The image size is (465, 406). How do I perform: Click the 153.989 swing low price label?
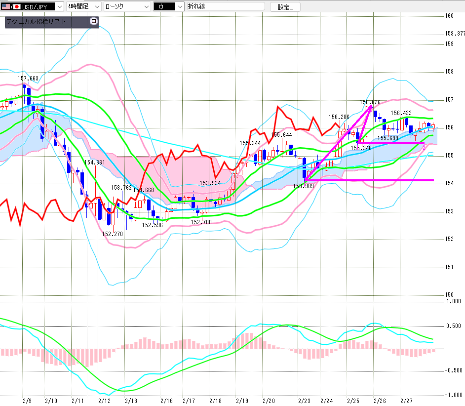click(303, 186)
